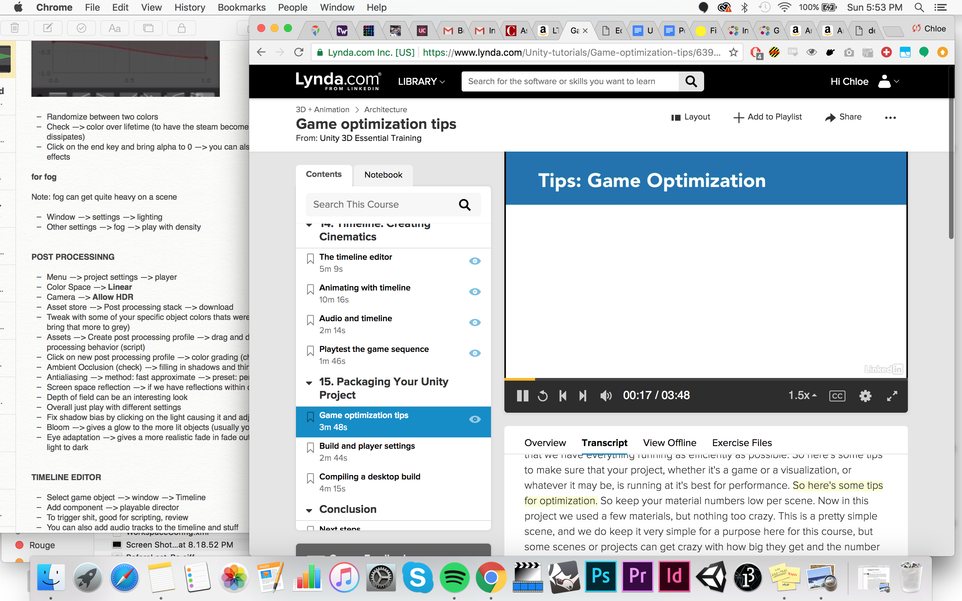Image resolution: width=962 pixels, height=601 pixels.
Task: Toggle watched eye for Animating with timeline
Action: coord(475,292)
